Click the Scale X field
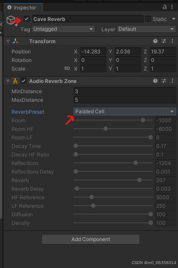Screen dimensions: 178x268 coord(93,68)
